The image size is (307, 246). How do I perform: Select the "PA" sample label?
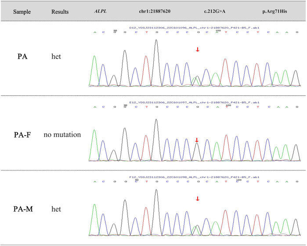pos(22,57)
